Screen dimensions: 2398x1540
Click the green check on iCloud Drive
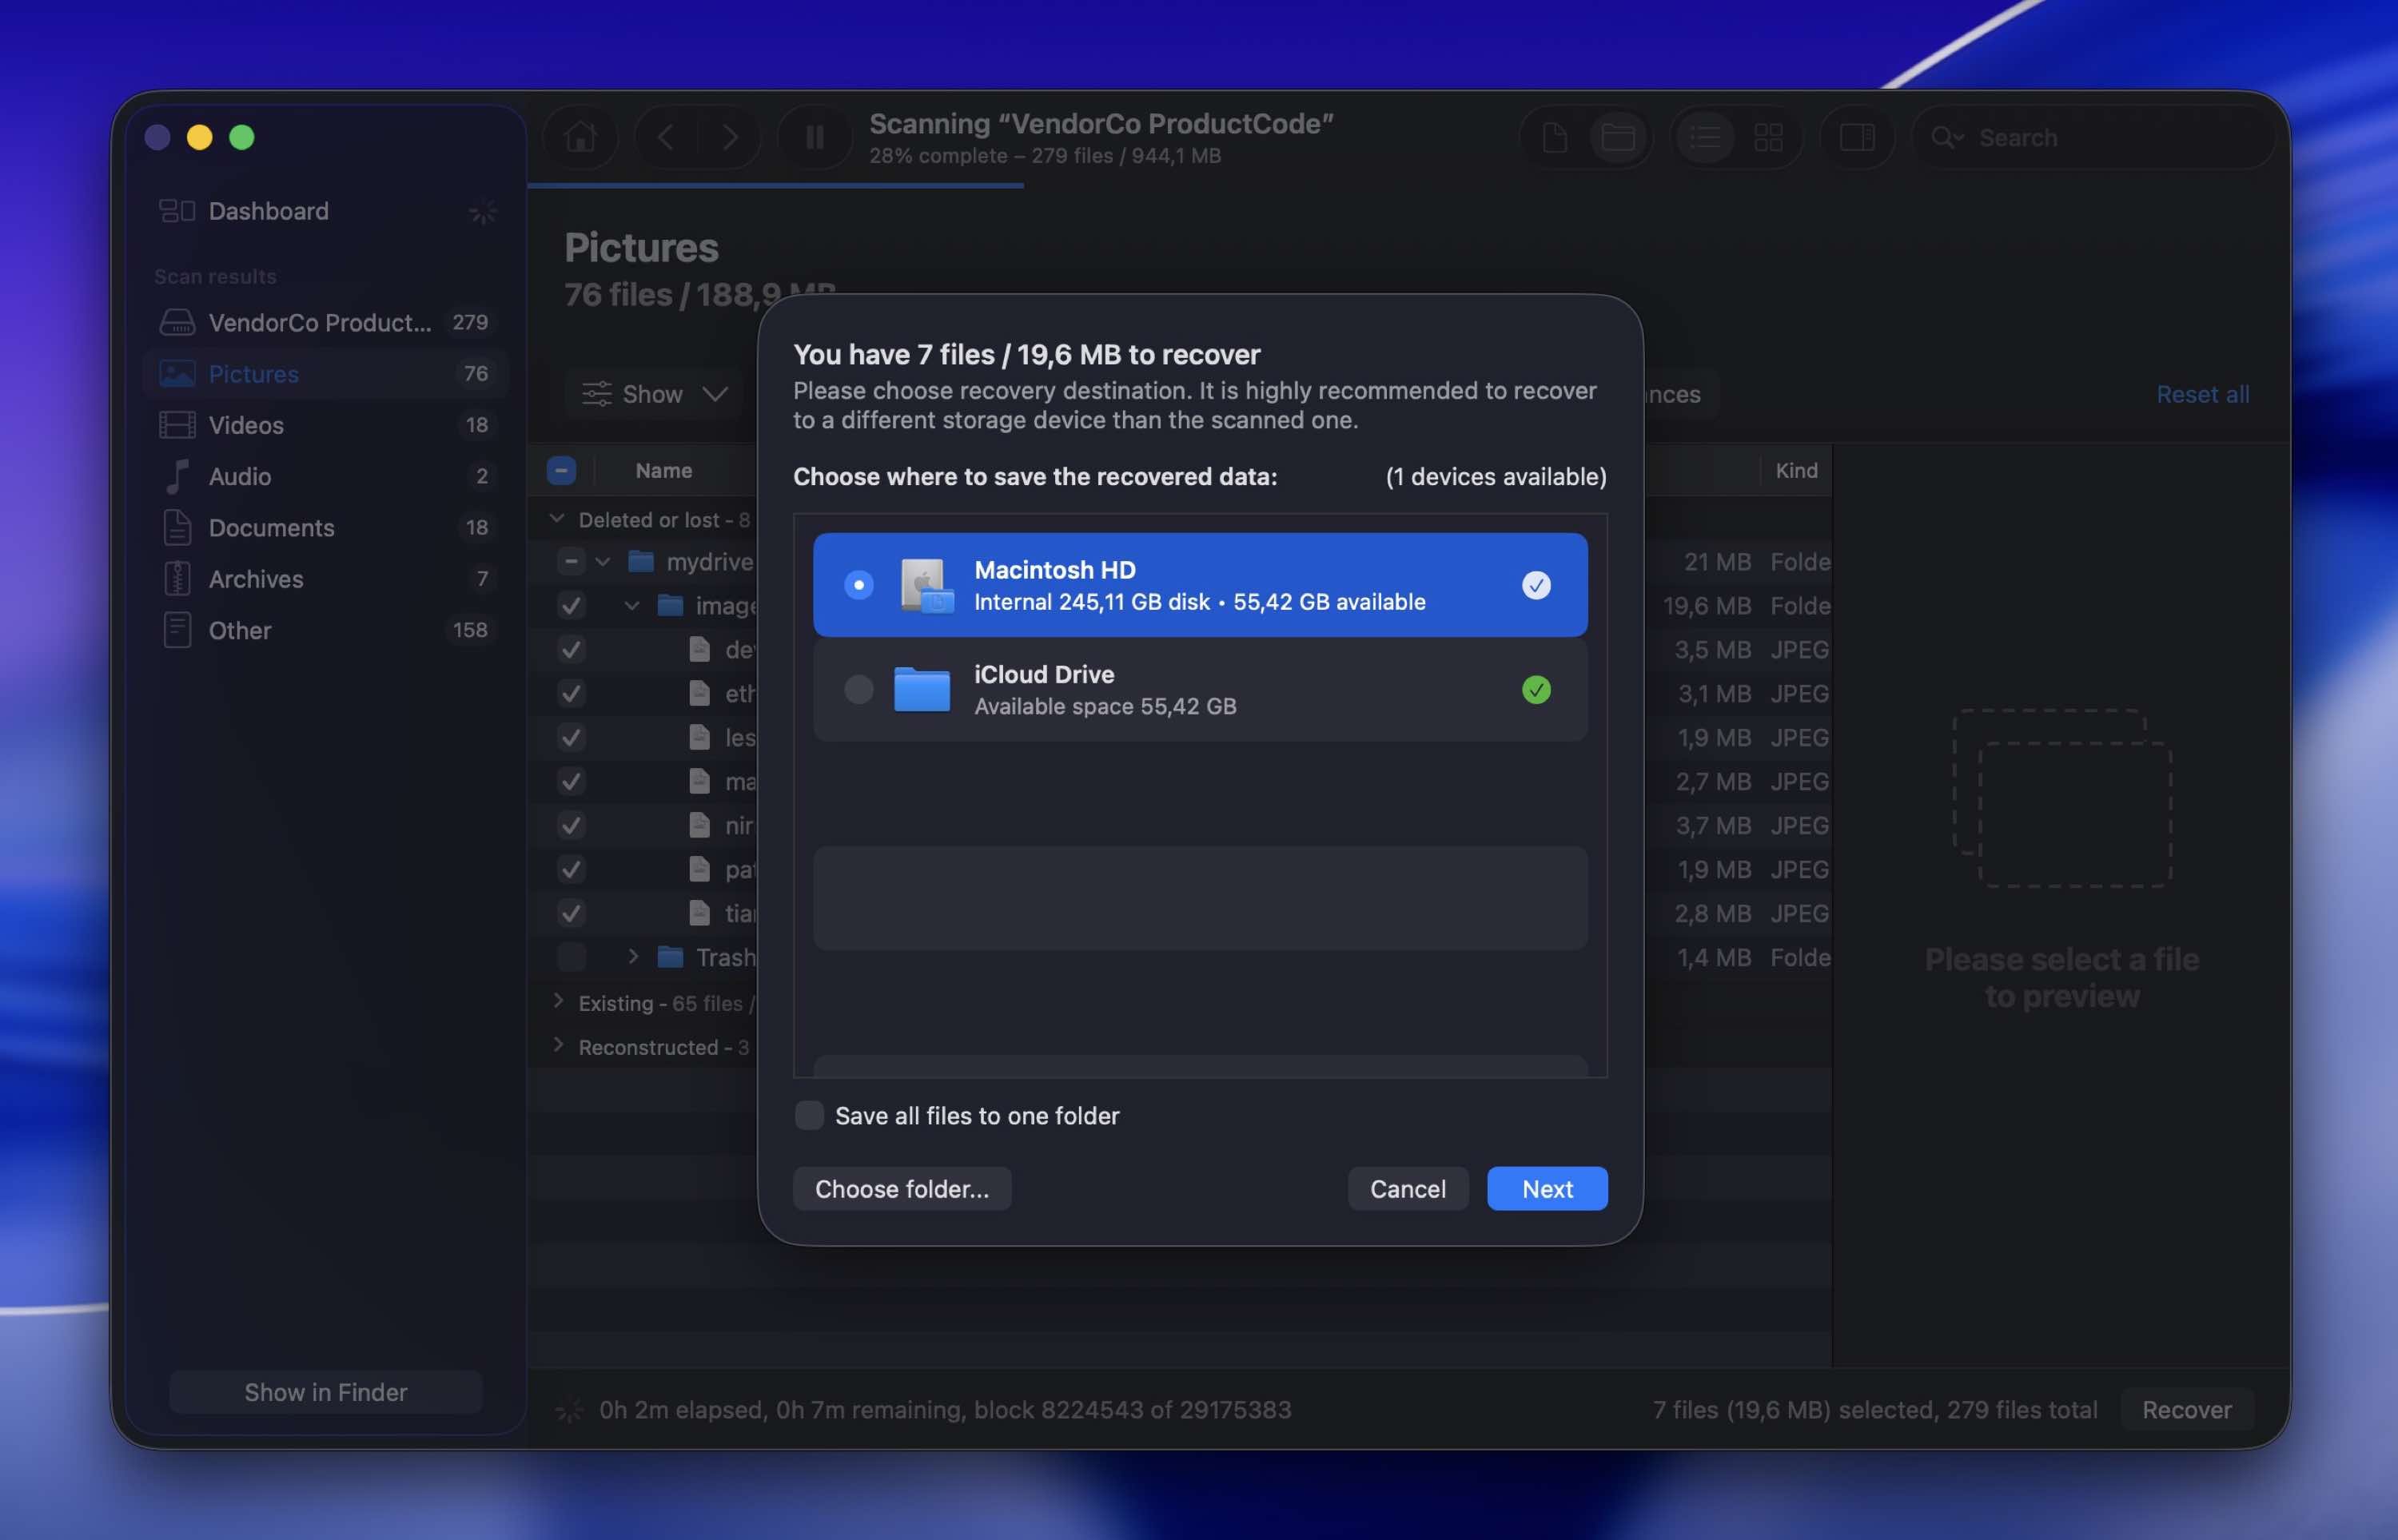click(x=1536, y=689)
